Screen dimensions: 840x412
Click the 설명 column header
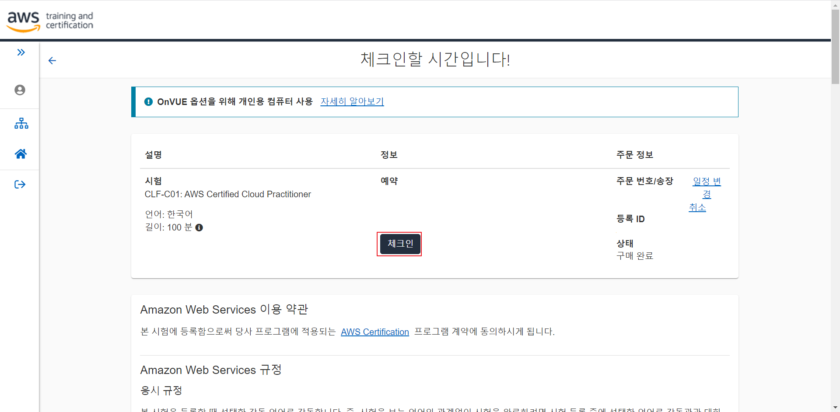pos(154,155)
